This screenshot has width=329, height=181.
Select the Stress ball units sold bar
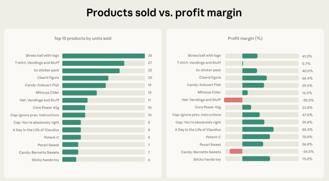click(103, 56)
